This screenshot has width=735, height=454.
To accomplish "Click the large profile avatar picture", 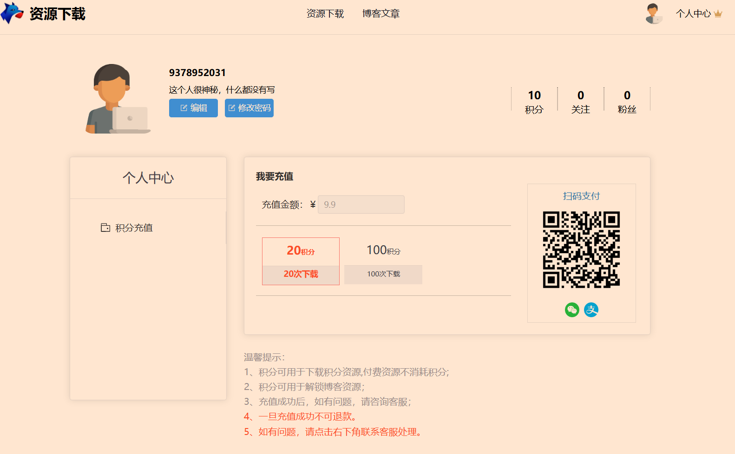I will pos(118,99).
